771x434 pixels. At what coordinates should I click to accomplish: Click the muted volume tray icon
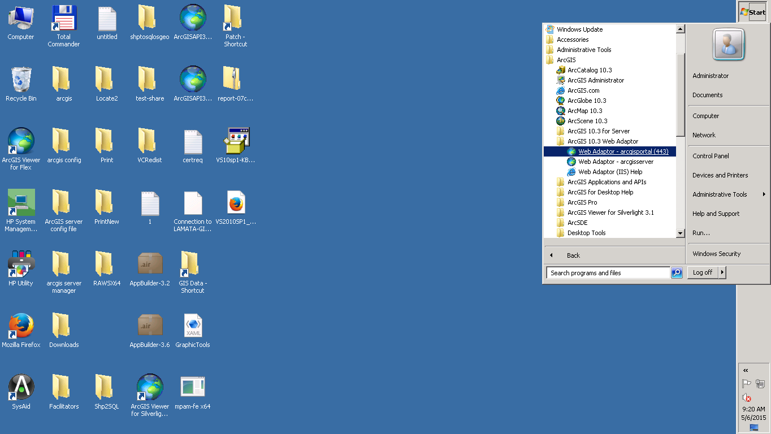(747, 397)
